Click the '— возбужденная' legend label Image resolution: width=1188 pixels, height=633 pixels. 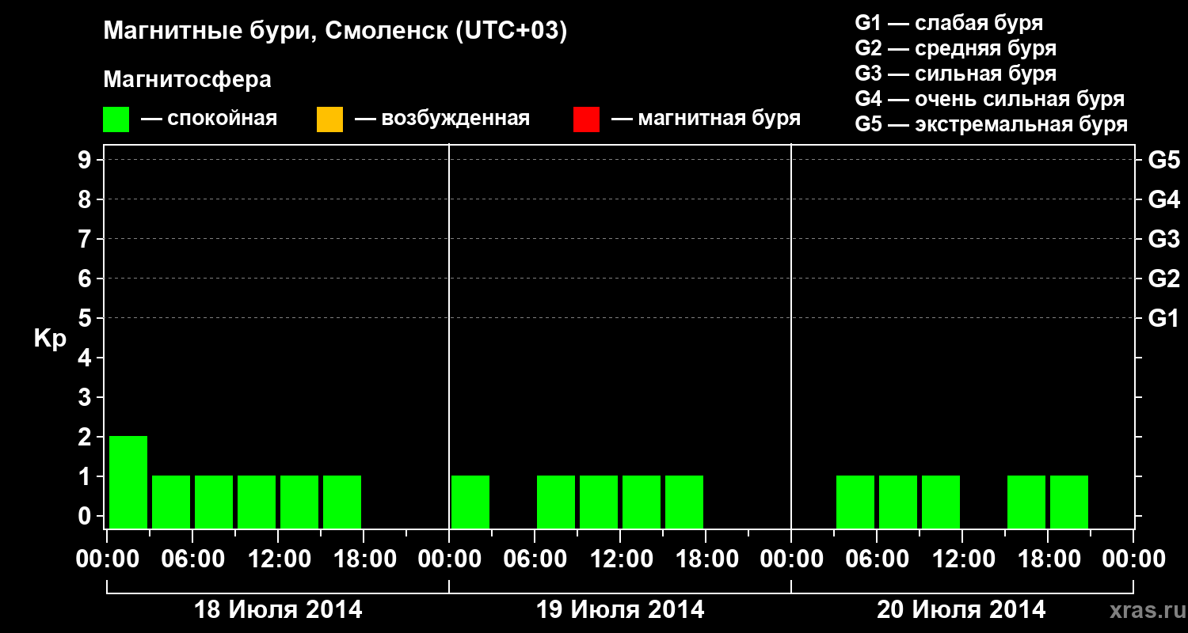[x=442, y=119]
